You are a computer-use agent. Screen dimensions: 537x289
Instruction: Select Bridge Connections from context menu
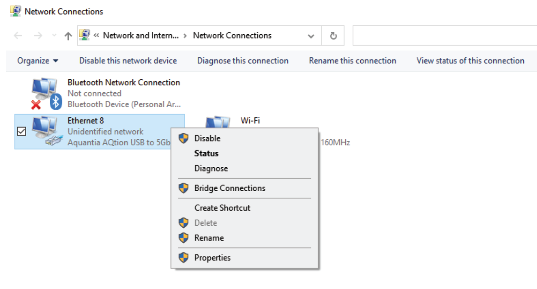[x=229, y=188]
